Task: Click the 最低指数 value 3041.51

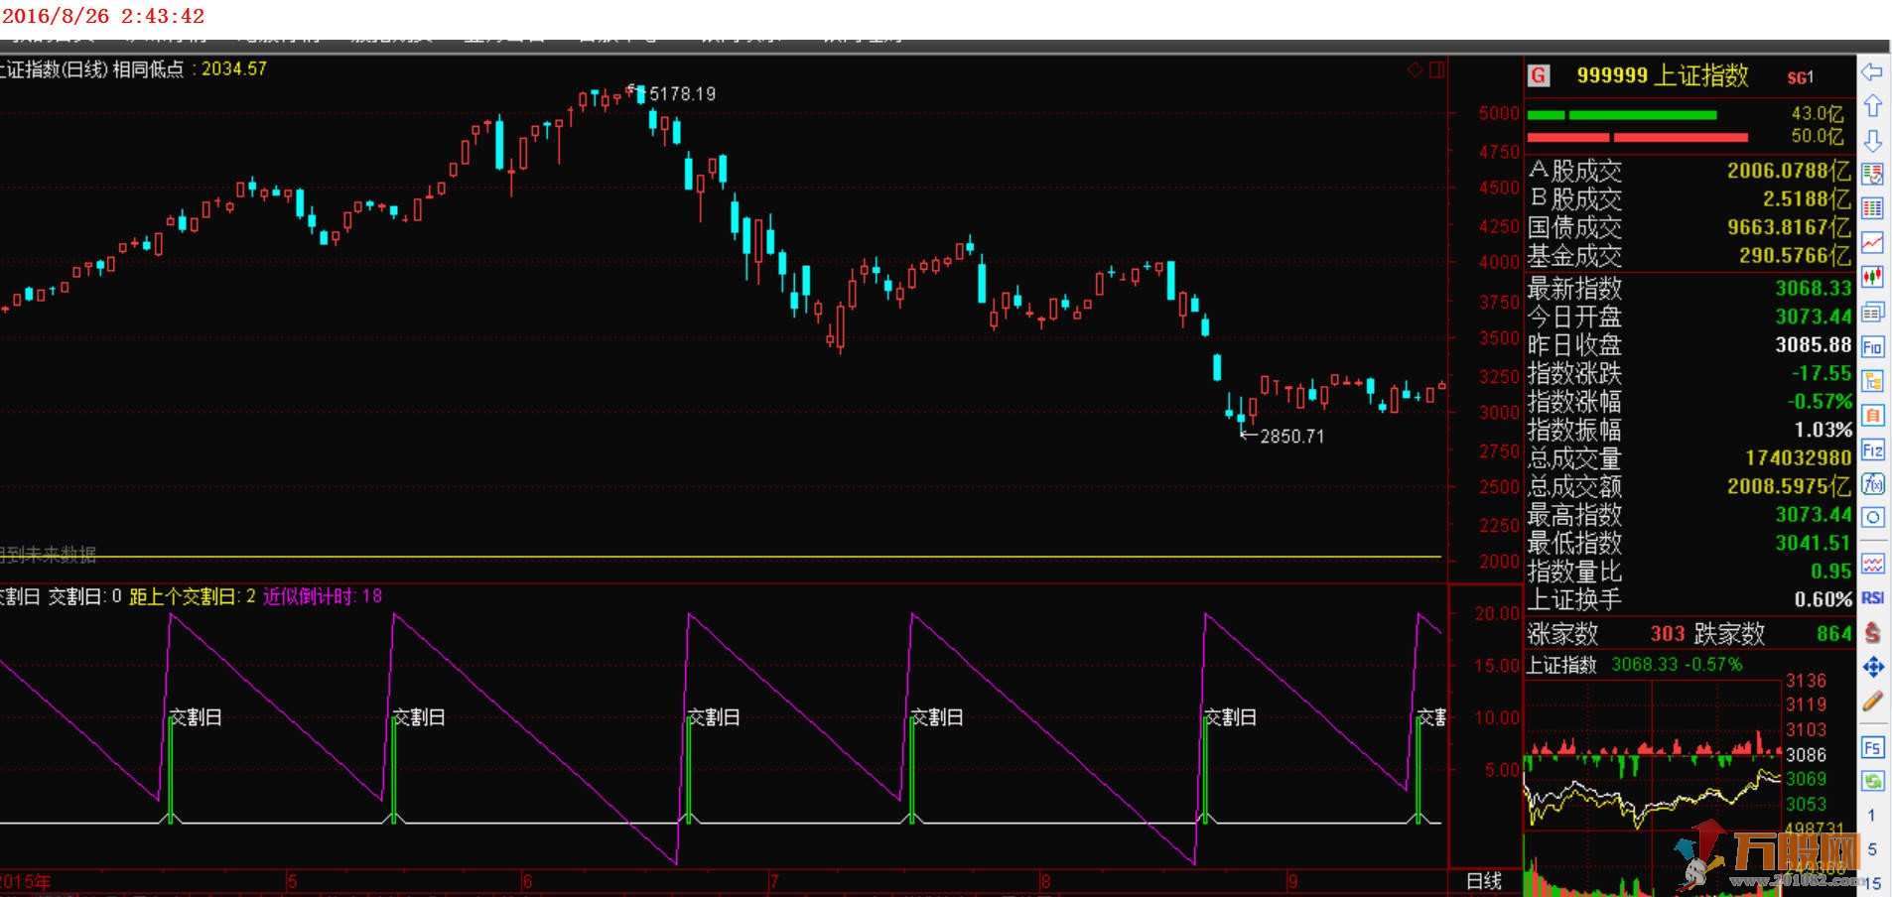Action: pyautogui.click(x=1814, y=543)
